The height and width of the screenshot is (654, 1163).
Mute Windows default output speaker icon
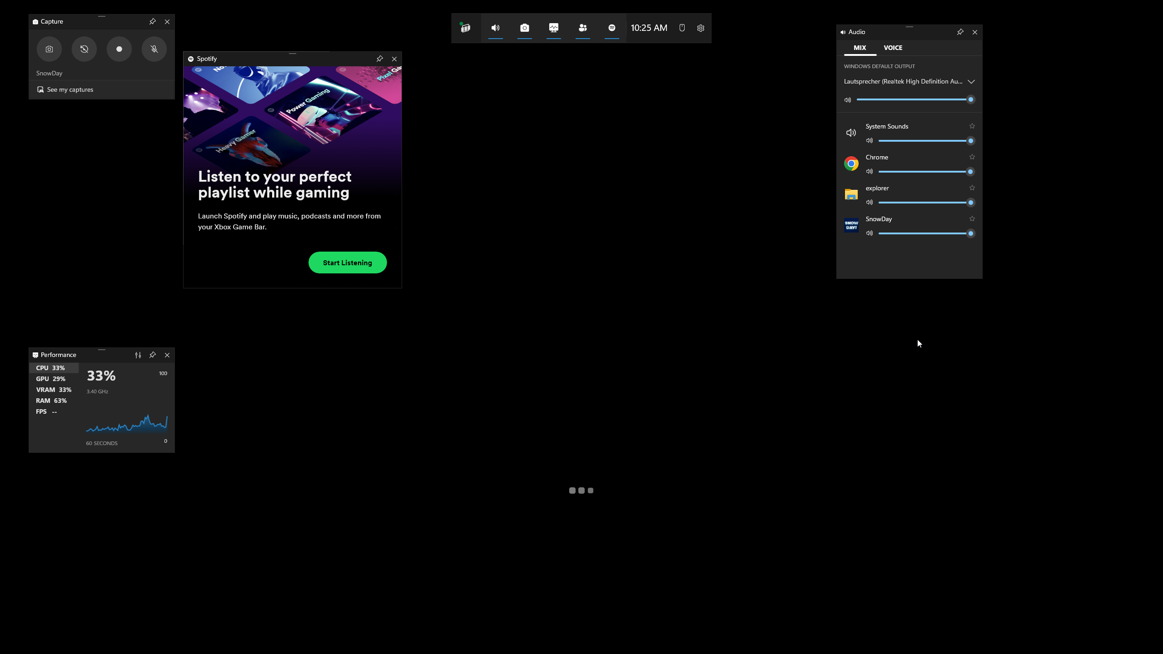tap(848, 100)
